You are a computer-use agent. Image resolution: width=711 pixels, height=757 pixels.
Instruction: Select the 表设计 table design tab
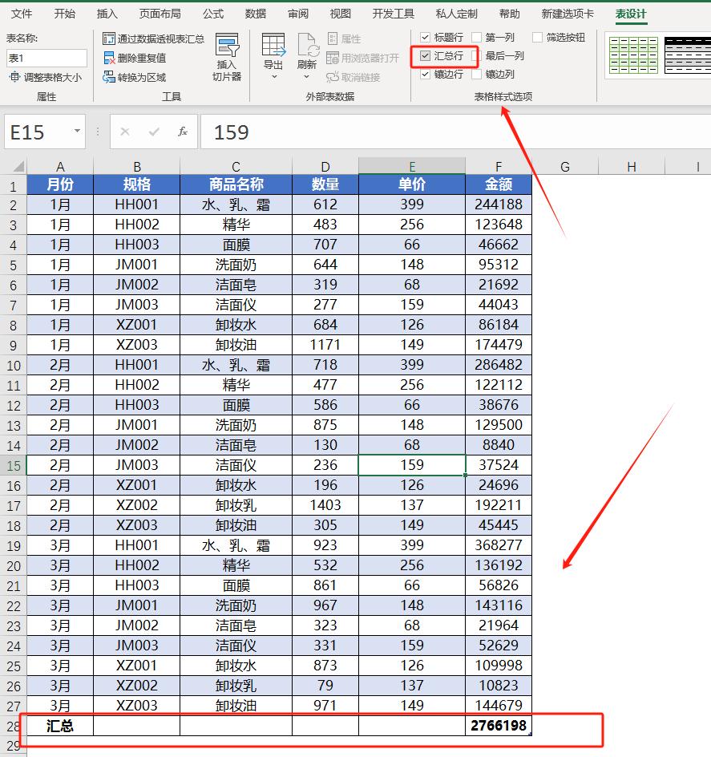(630, 14)
